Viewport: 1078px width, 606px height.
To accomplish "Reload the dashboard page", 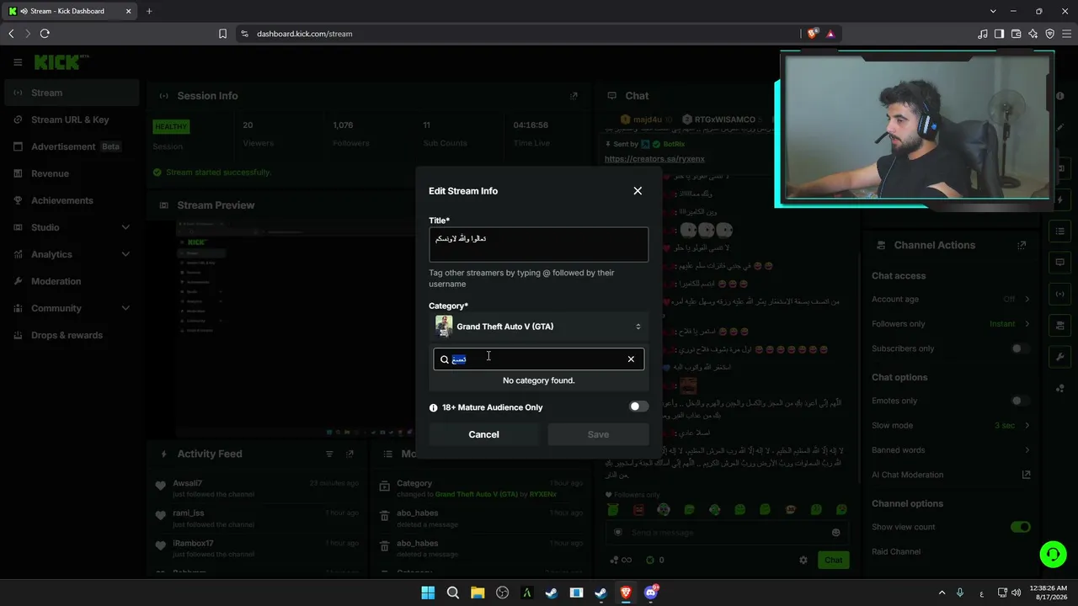I will pyautogui.click(x=45, y=34).
